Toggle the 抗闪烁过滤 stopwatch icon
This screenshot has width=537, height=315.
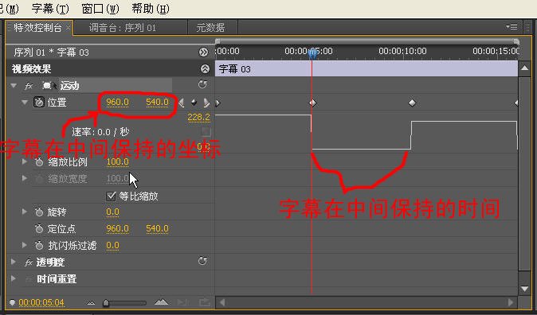[39, 245]
